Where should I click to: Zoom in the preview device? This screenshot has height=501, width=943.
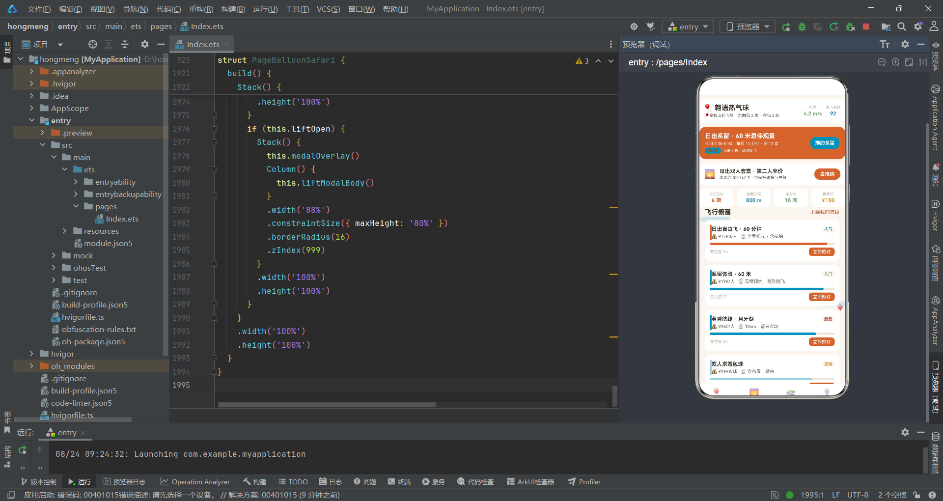coord(896,62)
